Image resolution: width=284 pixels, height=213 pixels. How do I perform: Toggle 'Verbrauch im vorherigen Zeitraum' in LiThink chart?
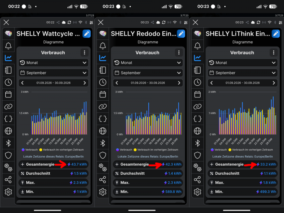251,150
